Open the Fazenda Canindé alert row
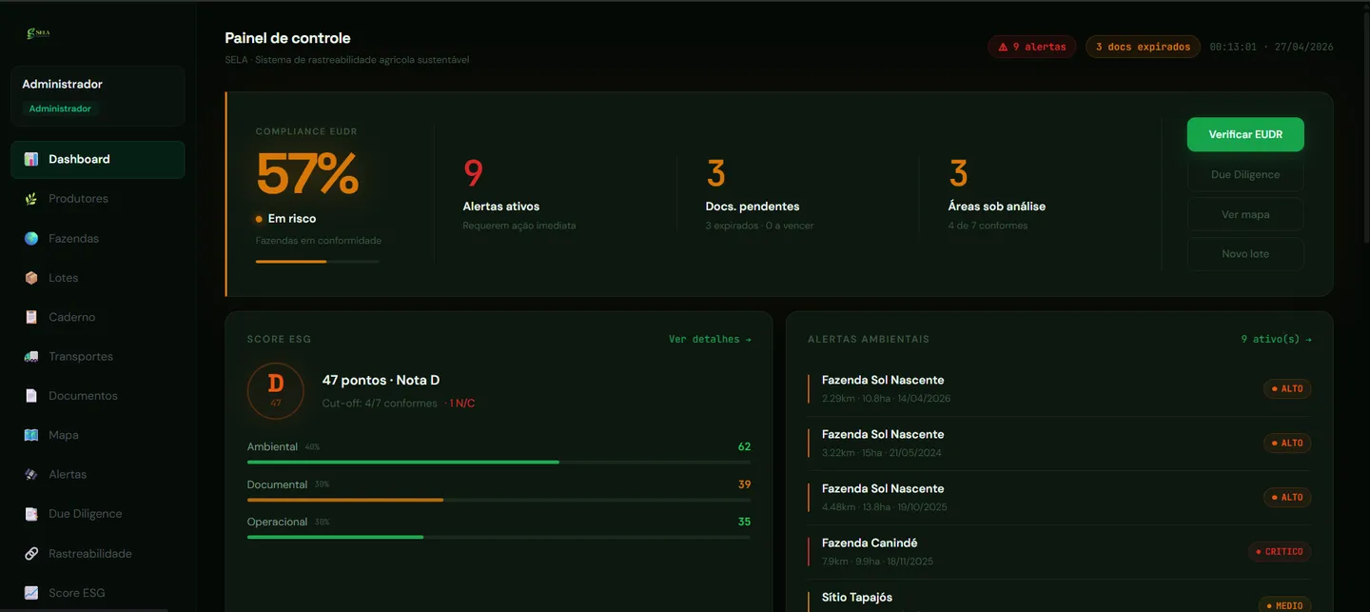 tap(1059, 551)
